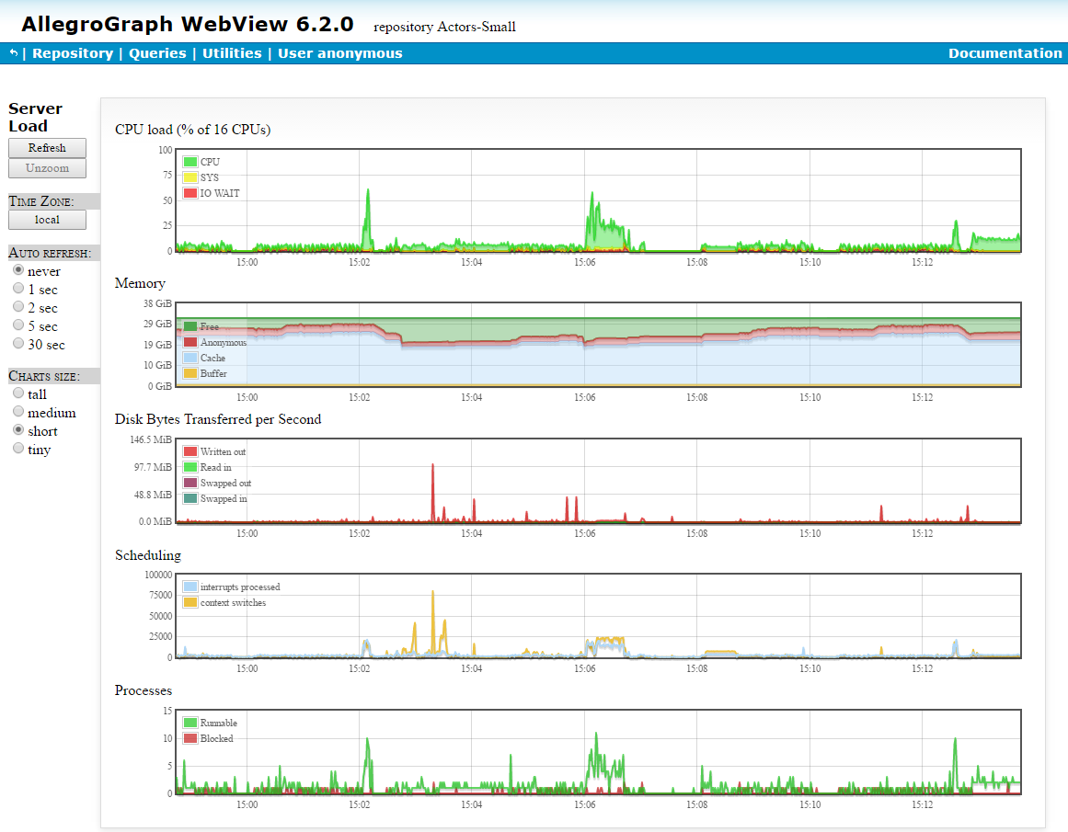Click the Memory chart title
Viewport: 1068px width, 832px height.
click(x=140, y=283)
